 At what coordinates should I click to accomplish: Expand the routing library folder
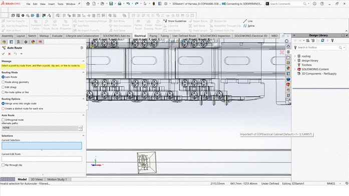pos(295,56)
